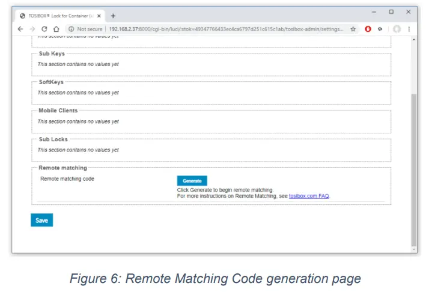Click the Sub Locks section heading
The image size is (426, 301).
tap(53, 139)
